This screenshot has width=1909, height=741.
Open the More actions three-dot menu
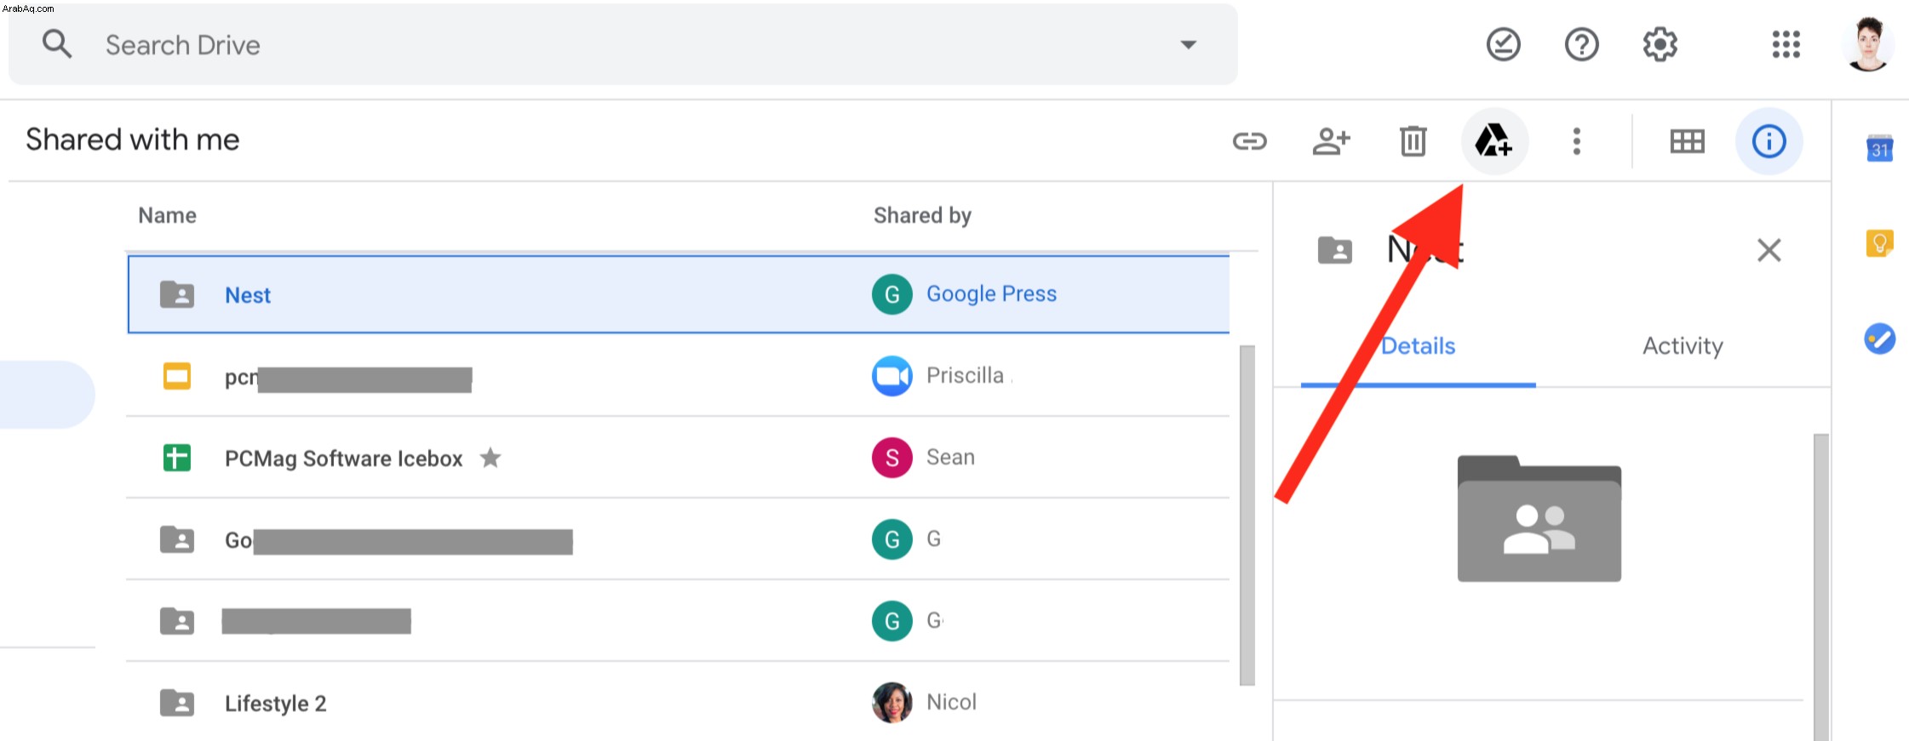[x=1577, y=141]
